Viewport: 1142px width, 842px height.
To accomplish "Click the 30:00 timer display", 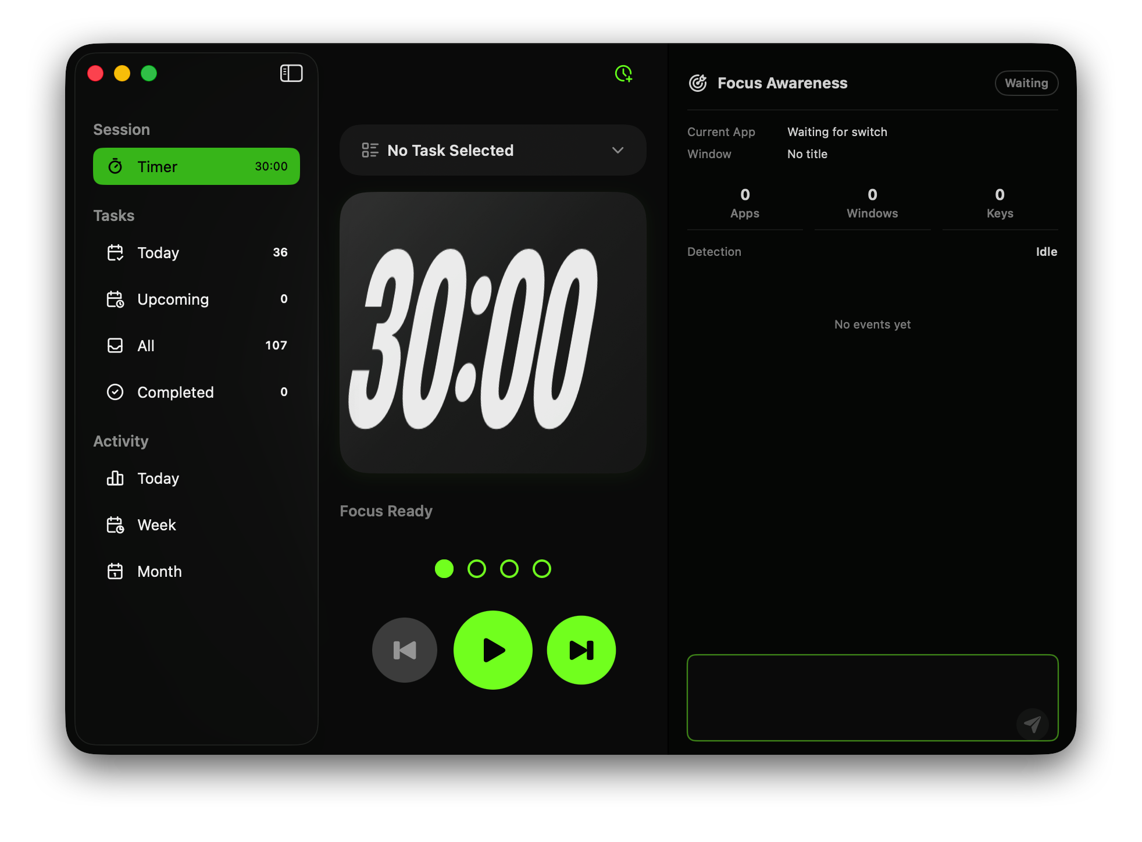I will coord(493,333).
